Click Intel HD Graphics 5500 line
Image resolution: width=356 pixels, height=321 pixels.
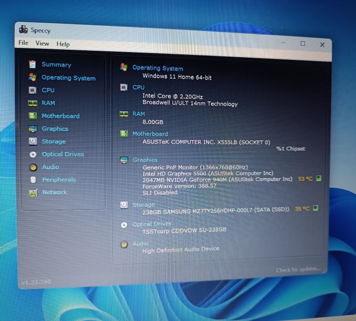click(x=208, y=174)
